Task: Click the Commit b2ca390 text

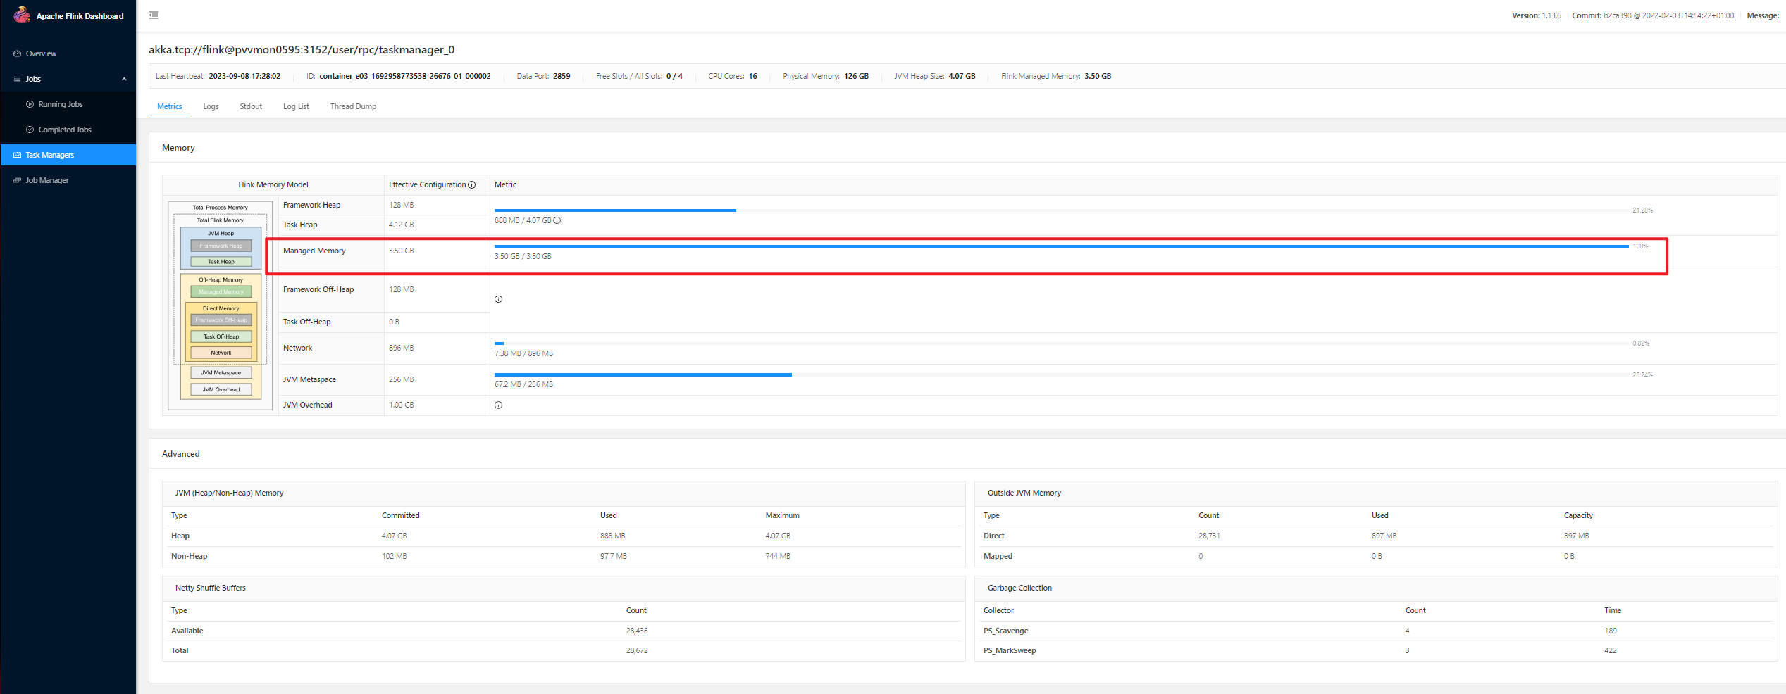Action: coord(1653,15)
